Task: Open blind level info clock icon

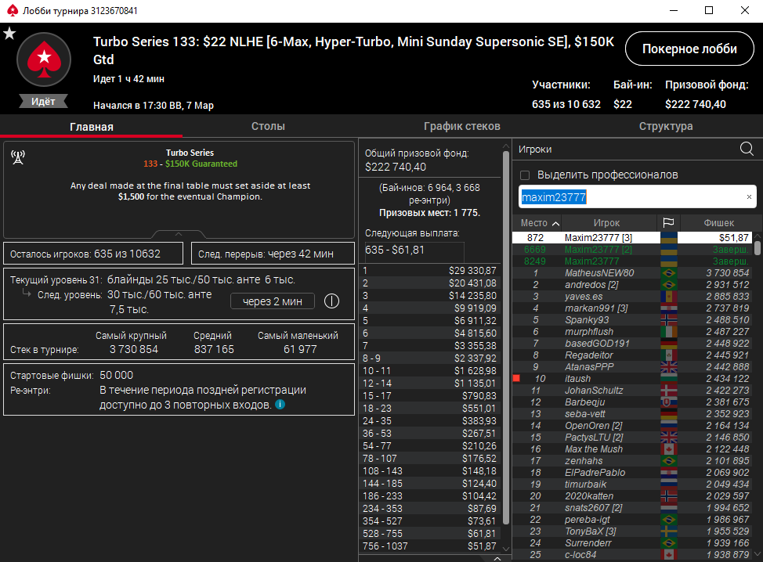Action: (332, 301)
